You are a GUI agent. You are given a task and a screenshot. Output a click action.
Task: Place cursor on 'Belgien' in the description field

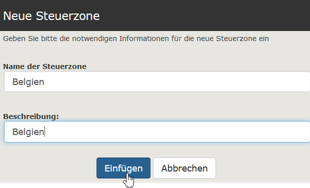click(x=28, y=132)
